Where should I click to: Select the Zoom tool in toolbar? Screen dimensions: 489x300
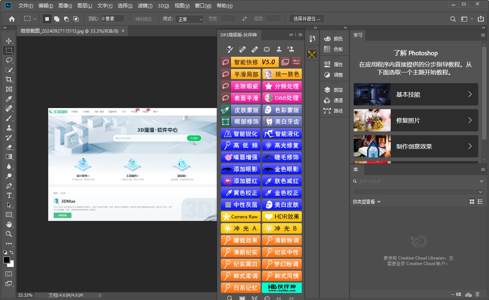coord(9,234)
